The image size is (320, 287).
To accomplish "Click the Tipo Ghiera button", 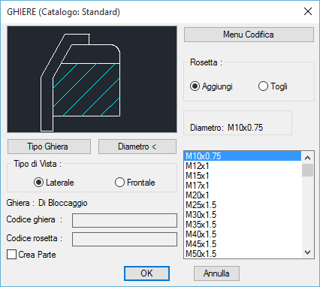I will point(49,147).
